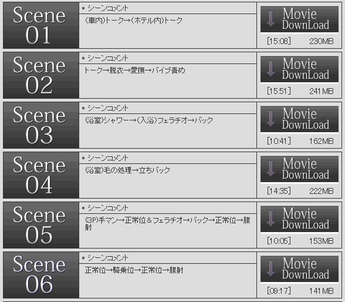
Task: Click the download arrow icon for Scene 06
Action: [x=270, y=269]
